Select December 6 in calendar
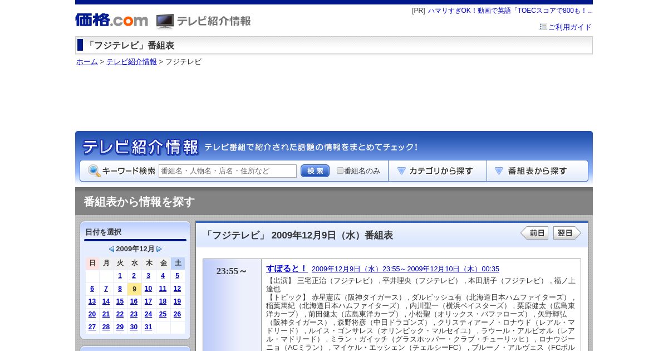This screenshot has width=668, height=351. pos(92,289)
